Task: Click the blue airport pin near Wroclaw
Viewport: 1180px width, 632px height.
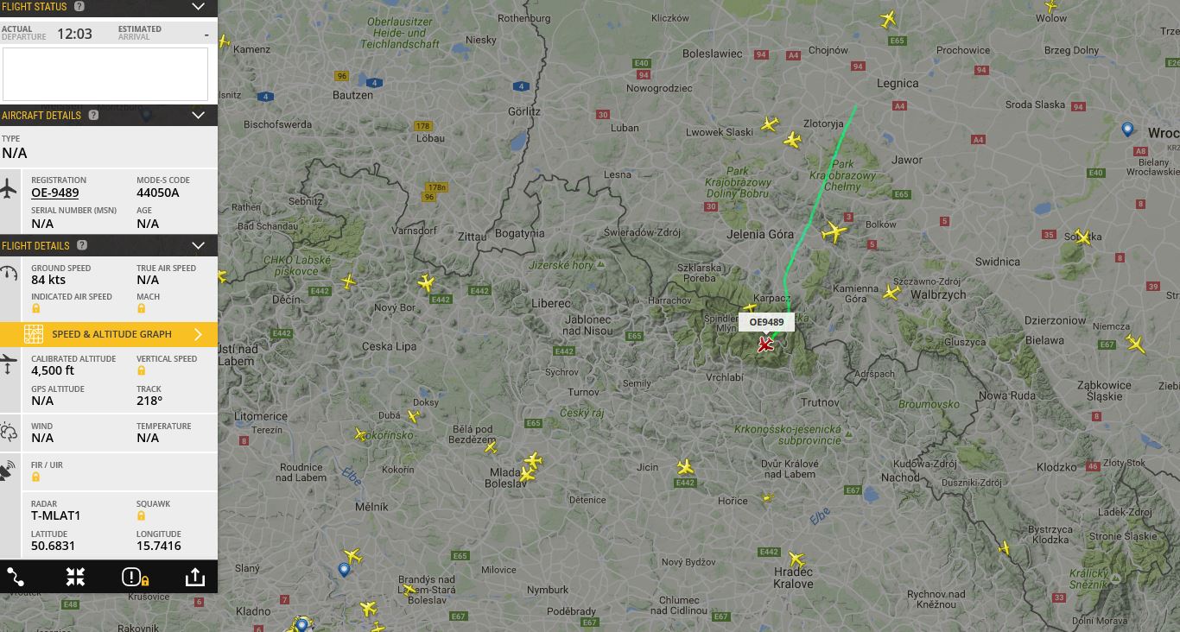Action: 1127,130
